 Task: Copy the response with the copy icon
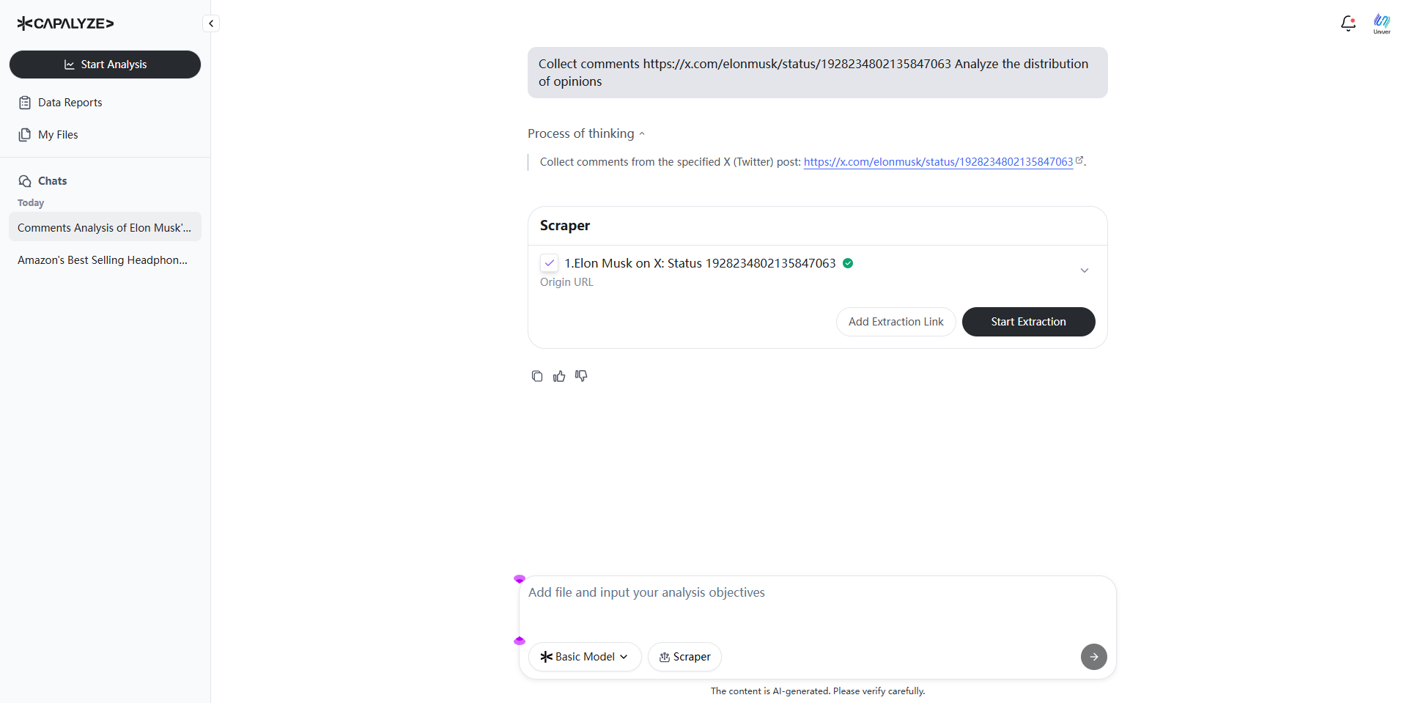coord(537,376)
